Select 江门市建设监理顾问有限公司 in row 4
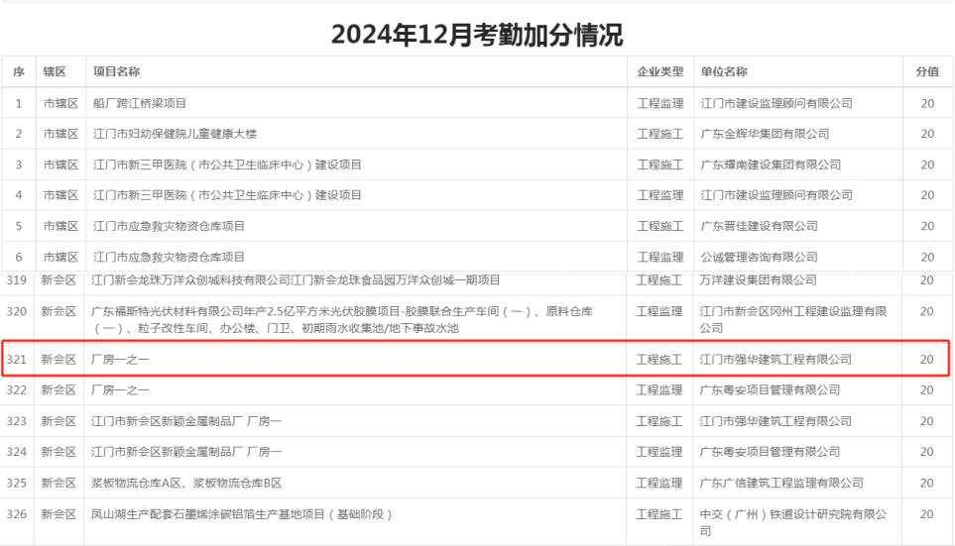Screen dimensions: 955x546 point(776,195)
